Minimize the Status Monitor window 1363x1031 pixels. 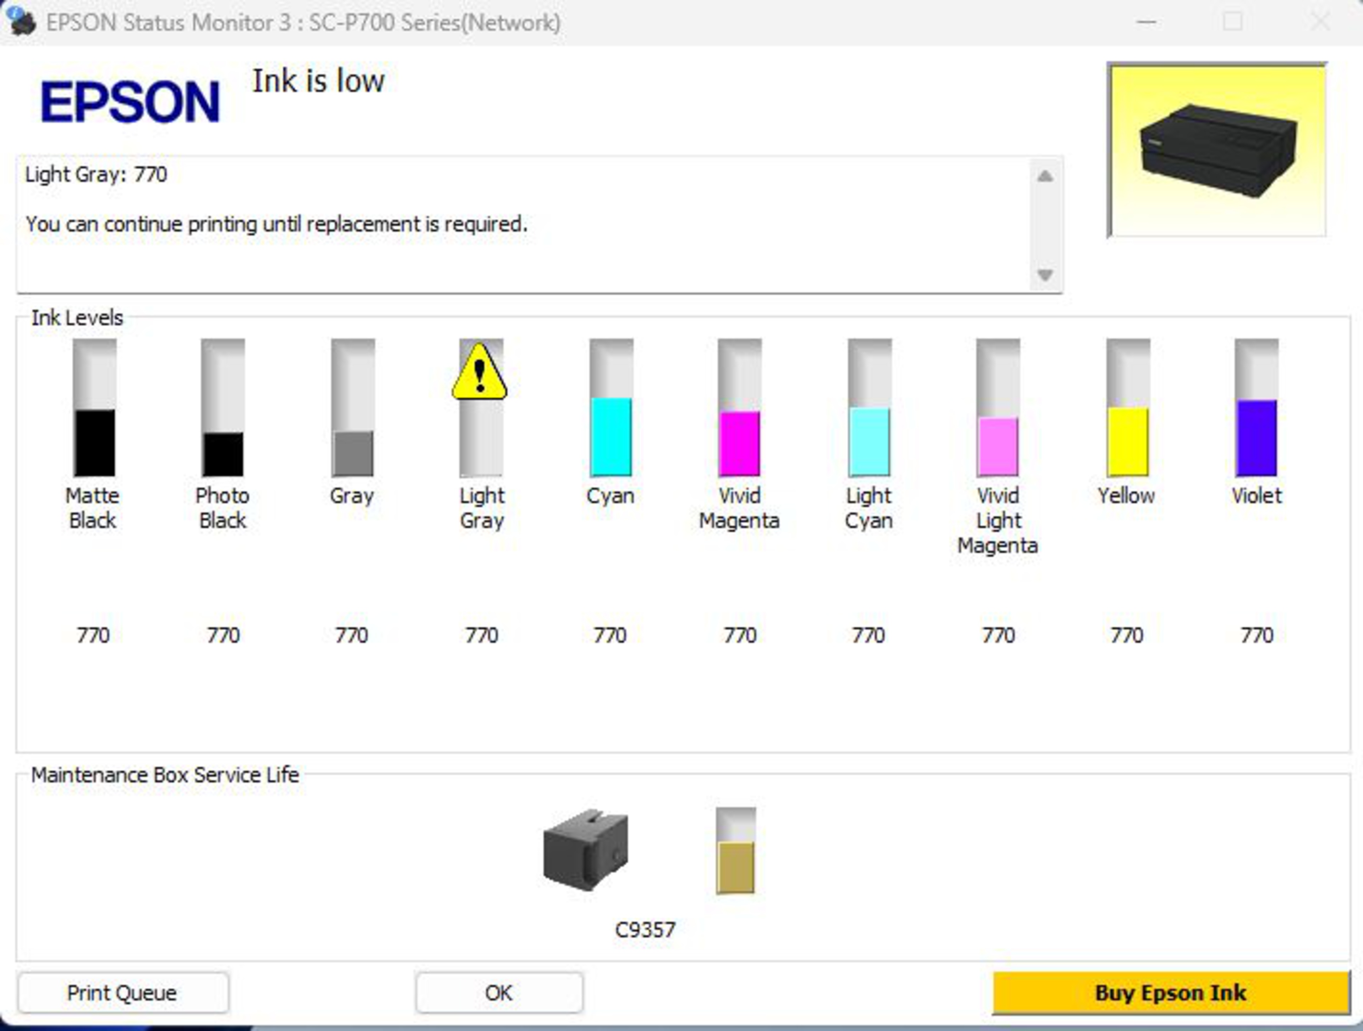coord(1146,22)
